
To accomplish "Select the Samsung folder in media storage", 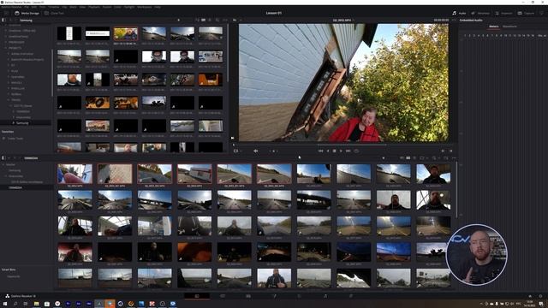I will pyautogui.click(x=22, y=123).
